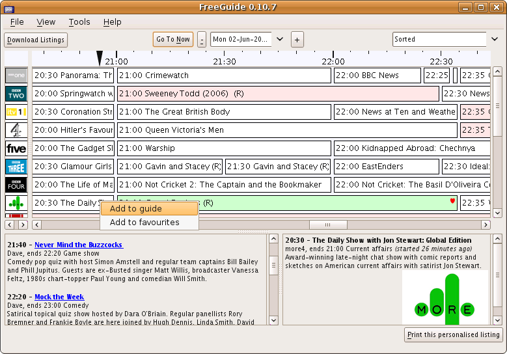Image resolution: width=507 pixels, height=354 pixels.
Task: Open the Mock the Week link
Action: click(x=59, y=297)
